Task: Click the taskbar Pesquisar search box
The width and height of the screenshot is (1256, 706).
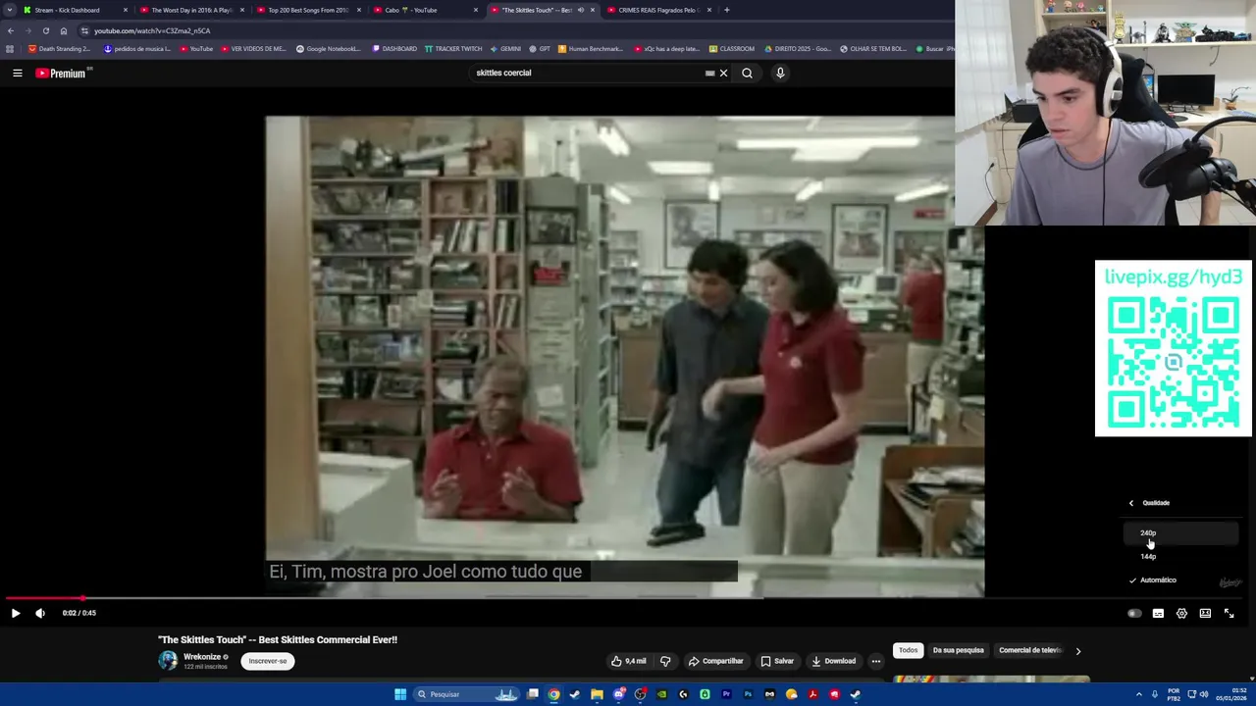Action: (464, 694)
